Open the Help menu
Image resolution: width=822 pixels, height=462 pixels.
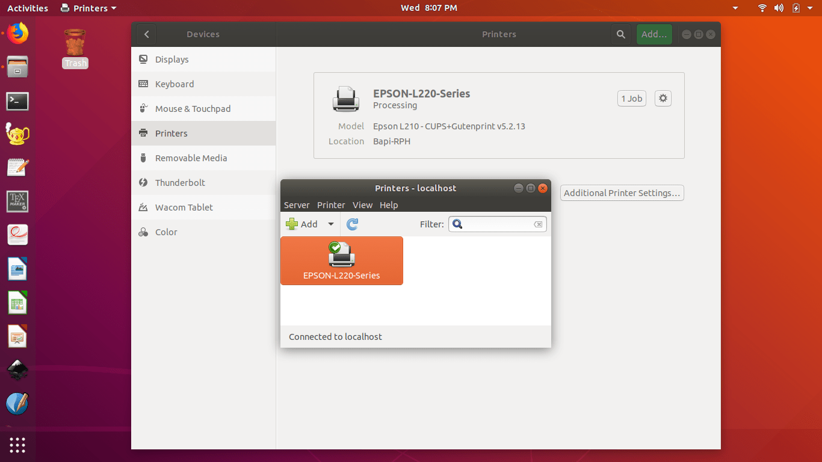click(389, 205)
